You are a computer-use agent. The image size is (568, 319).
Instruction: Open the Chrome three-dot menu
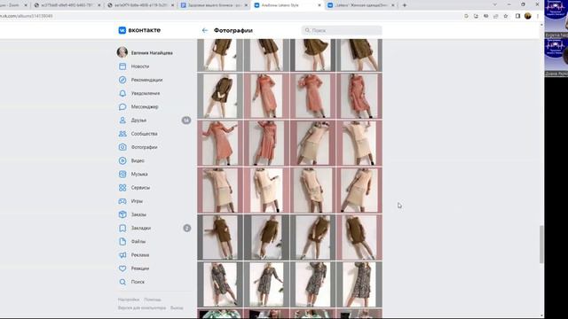tap(538, 16)
